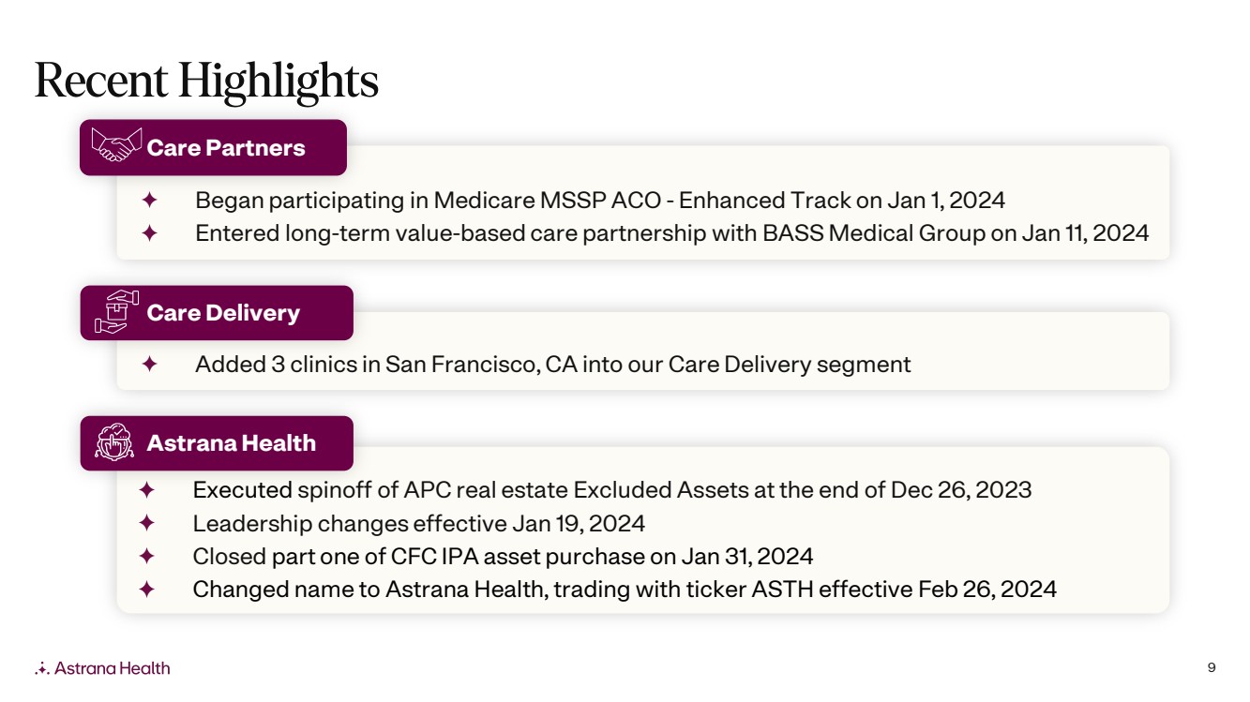
Task: Click the BASS Medical Group partnership text
Action: pos(671,233)
